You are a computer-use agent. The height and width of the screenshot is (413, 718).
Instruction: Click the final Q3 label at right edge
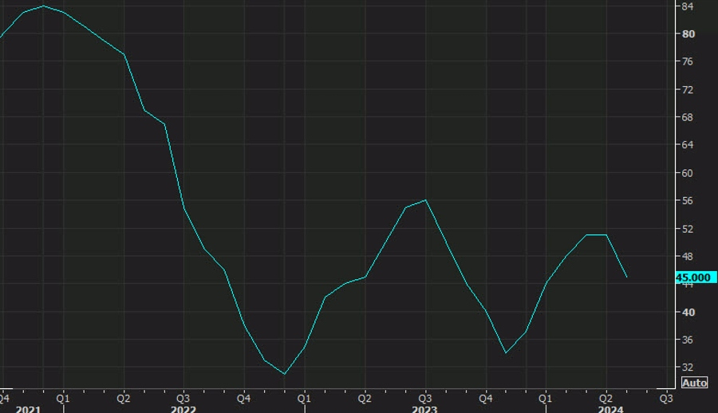click(666, 399)
